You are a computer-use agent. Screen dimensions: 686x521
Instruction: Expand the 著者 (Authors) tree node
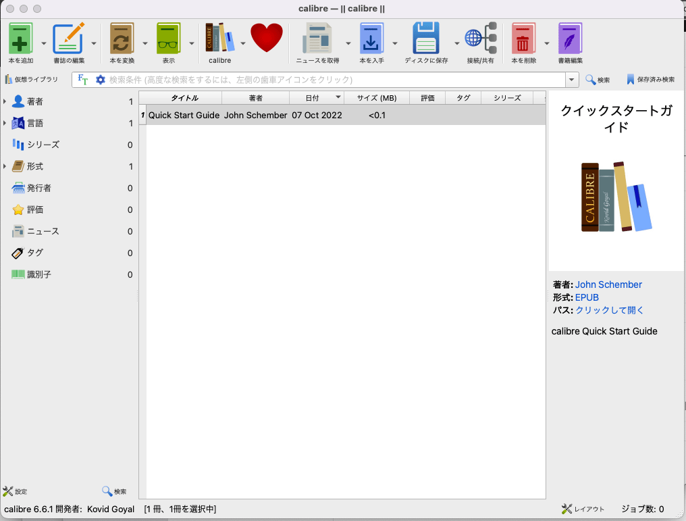pos(4,101)
